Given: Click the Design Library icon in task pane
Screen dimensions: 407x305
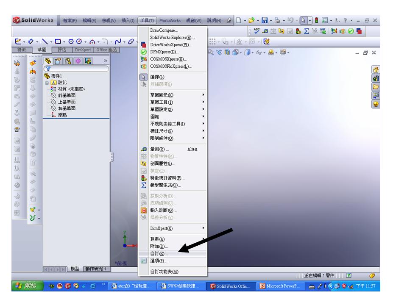Looking at the screenshot, I should point(376,78).
